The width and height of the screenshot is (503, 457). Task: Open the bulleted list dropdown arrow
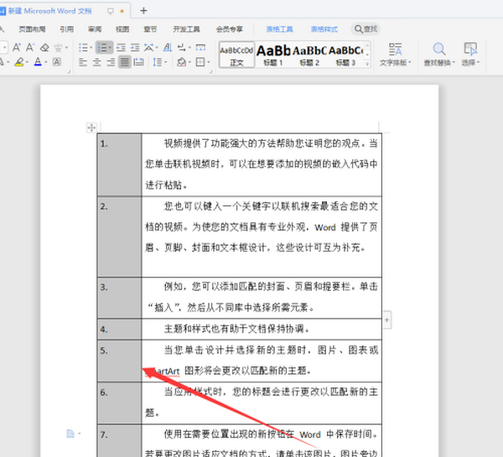[91, 48]
